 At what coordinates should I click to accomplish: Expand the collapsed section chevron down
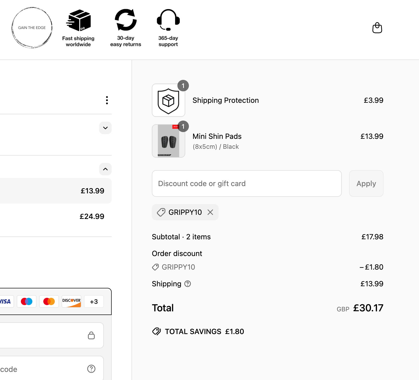click(105, 128)
